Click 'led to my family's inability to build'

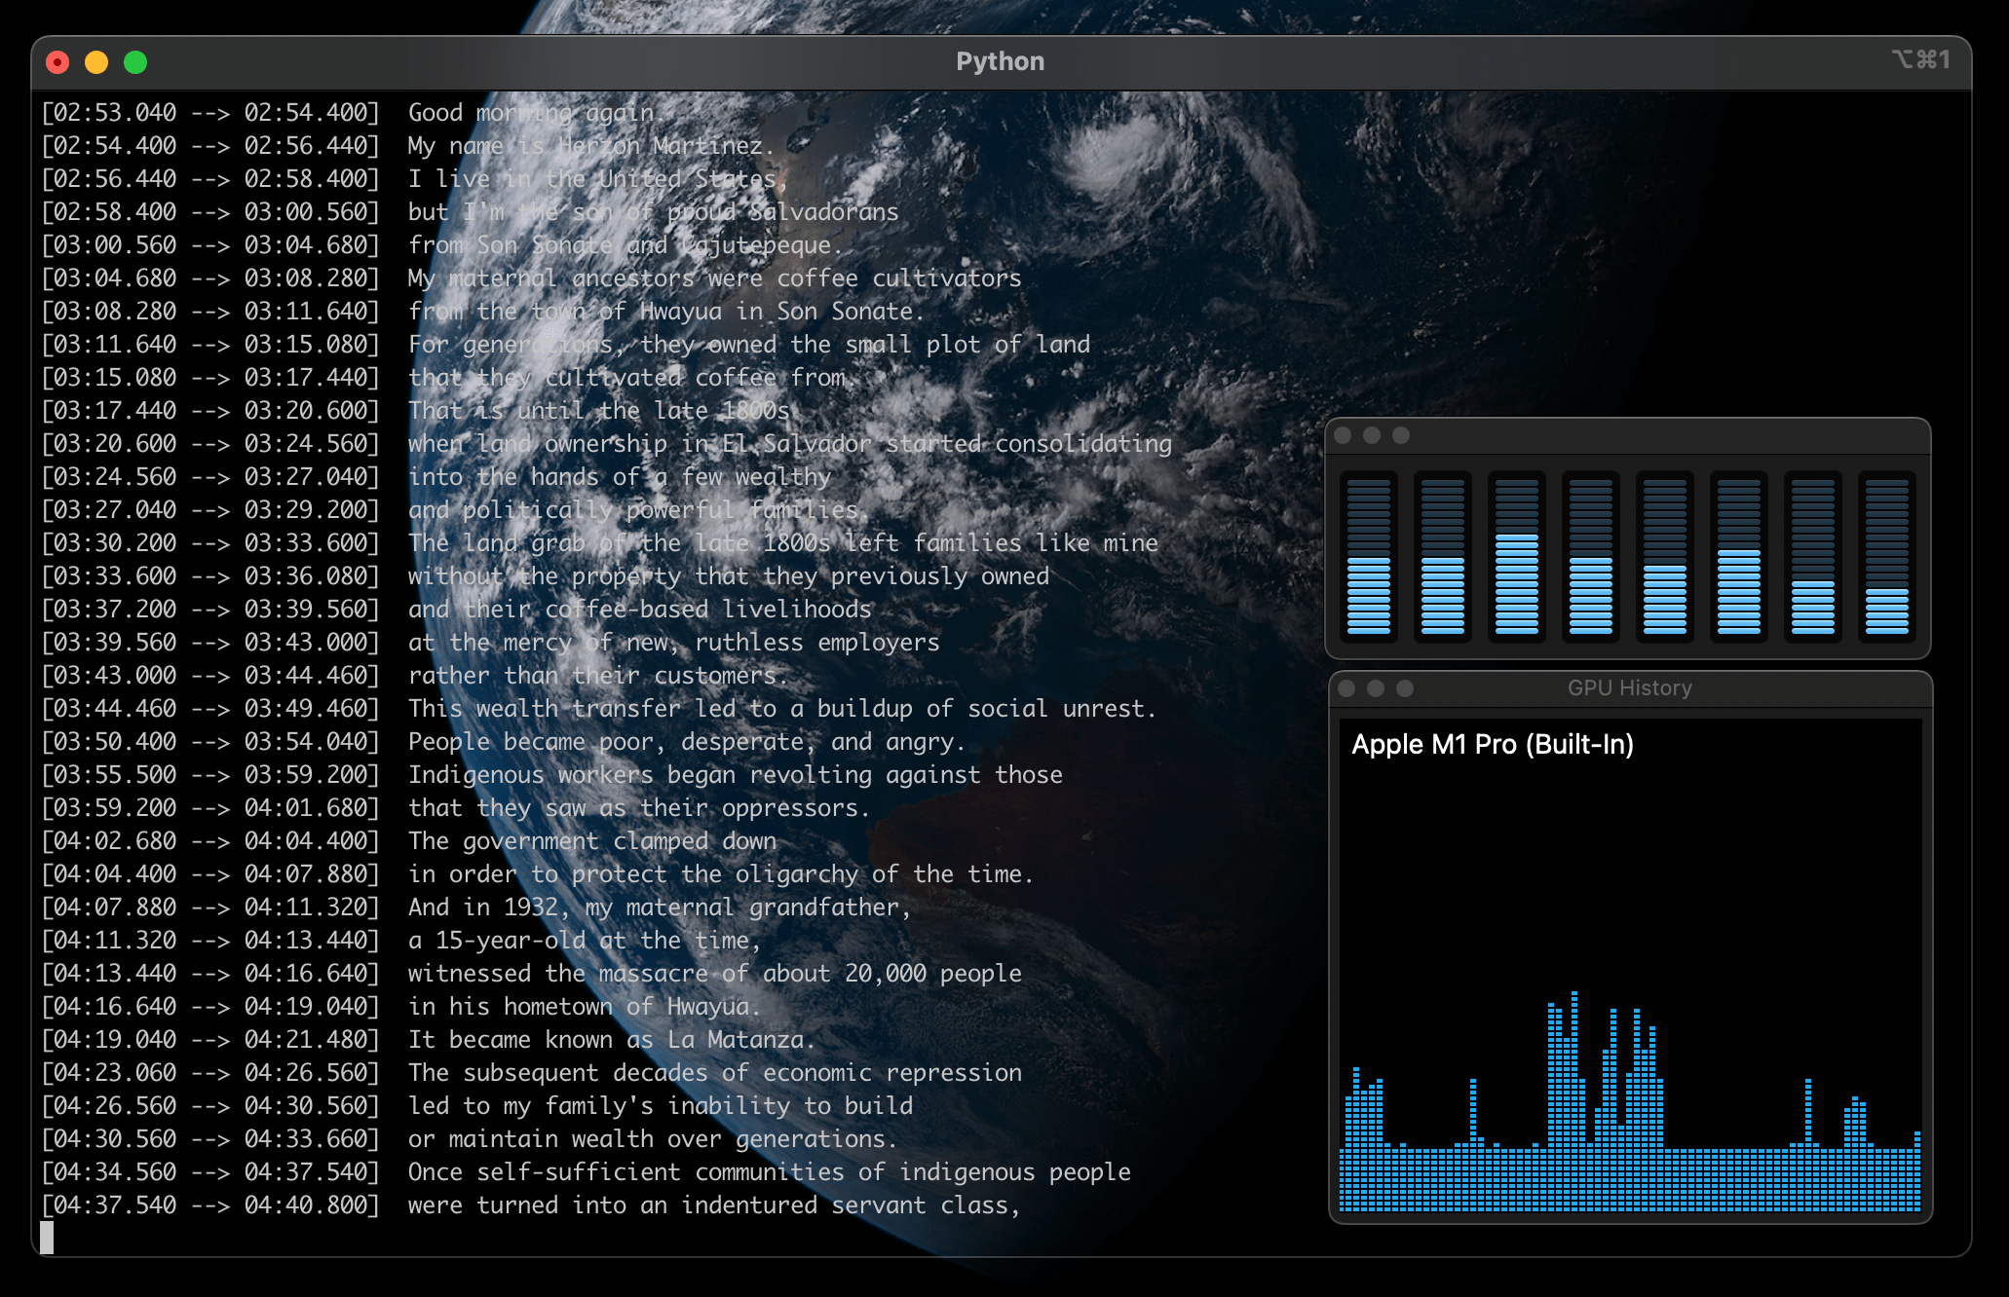click(x=661, y=1106)
